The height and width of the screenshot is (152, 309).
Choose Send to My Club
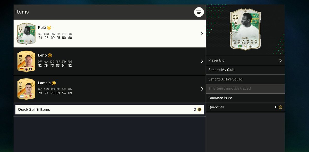[x=245, y=70]
